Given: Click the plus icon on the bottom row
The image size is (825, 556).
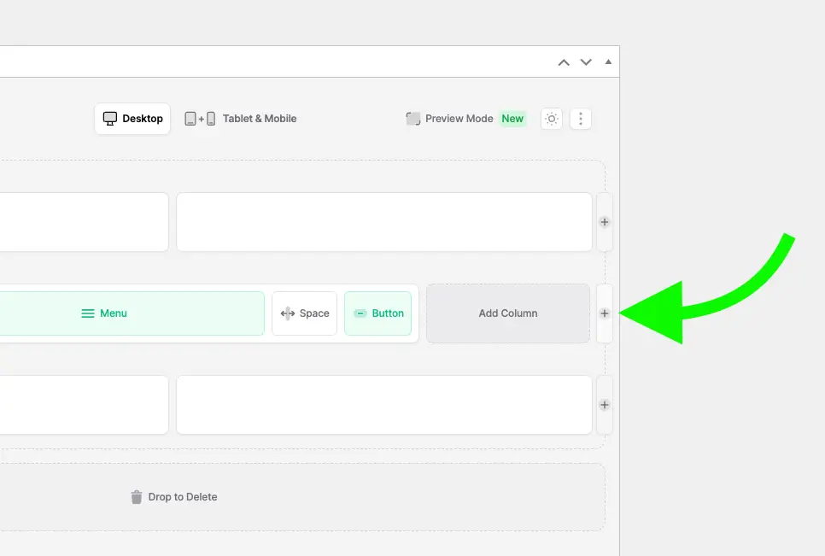Looking at the screenshot, I should coord(605,405).
